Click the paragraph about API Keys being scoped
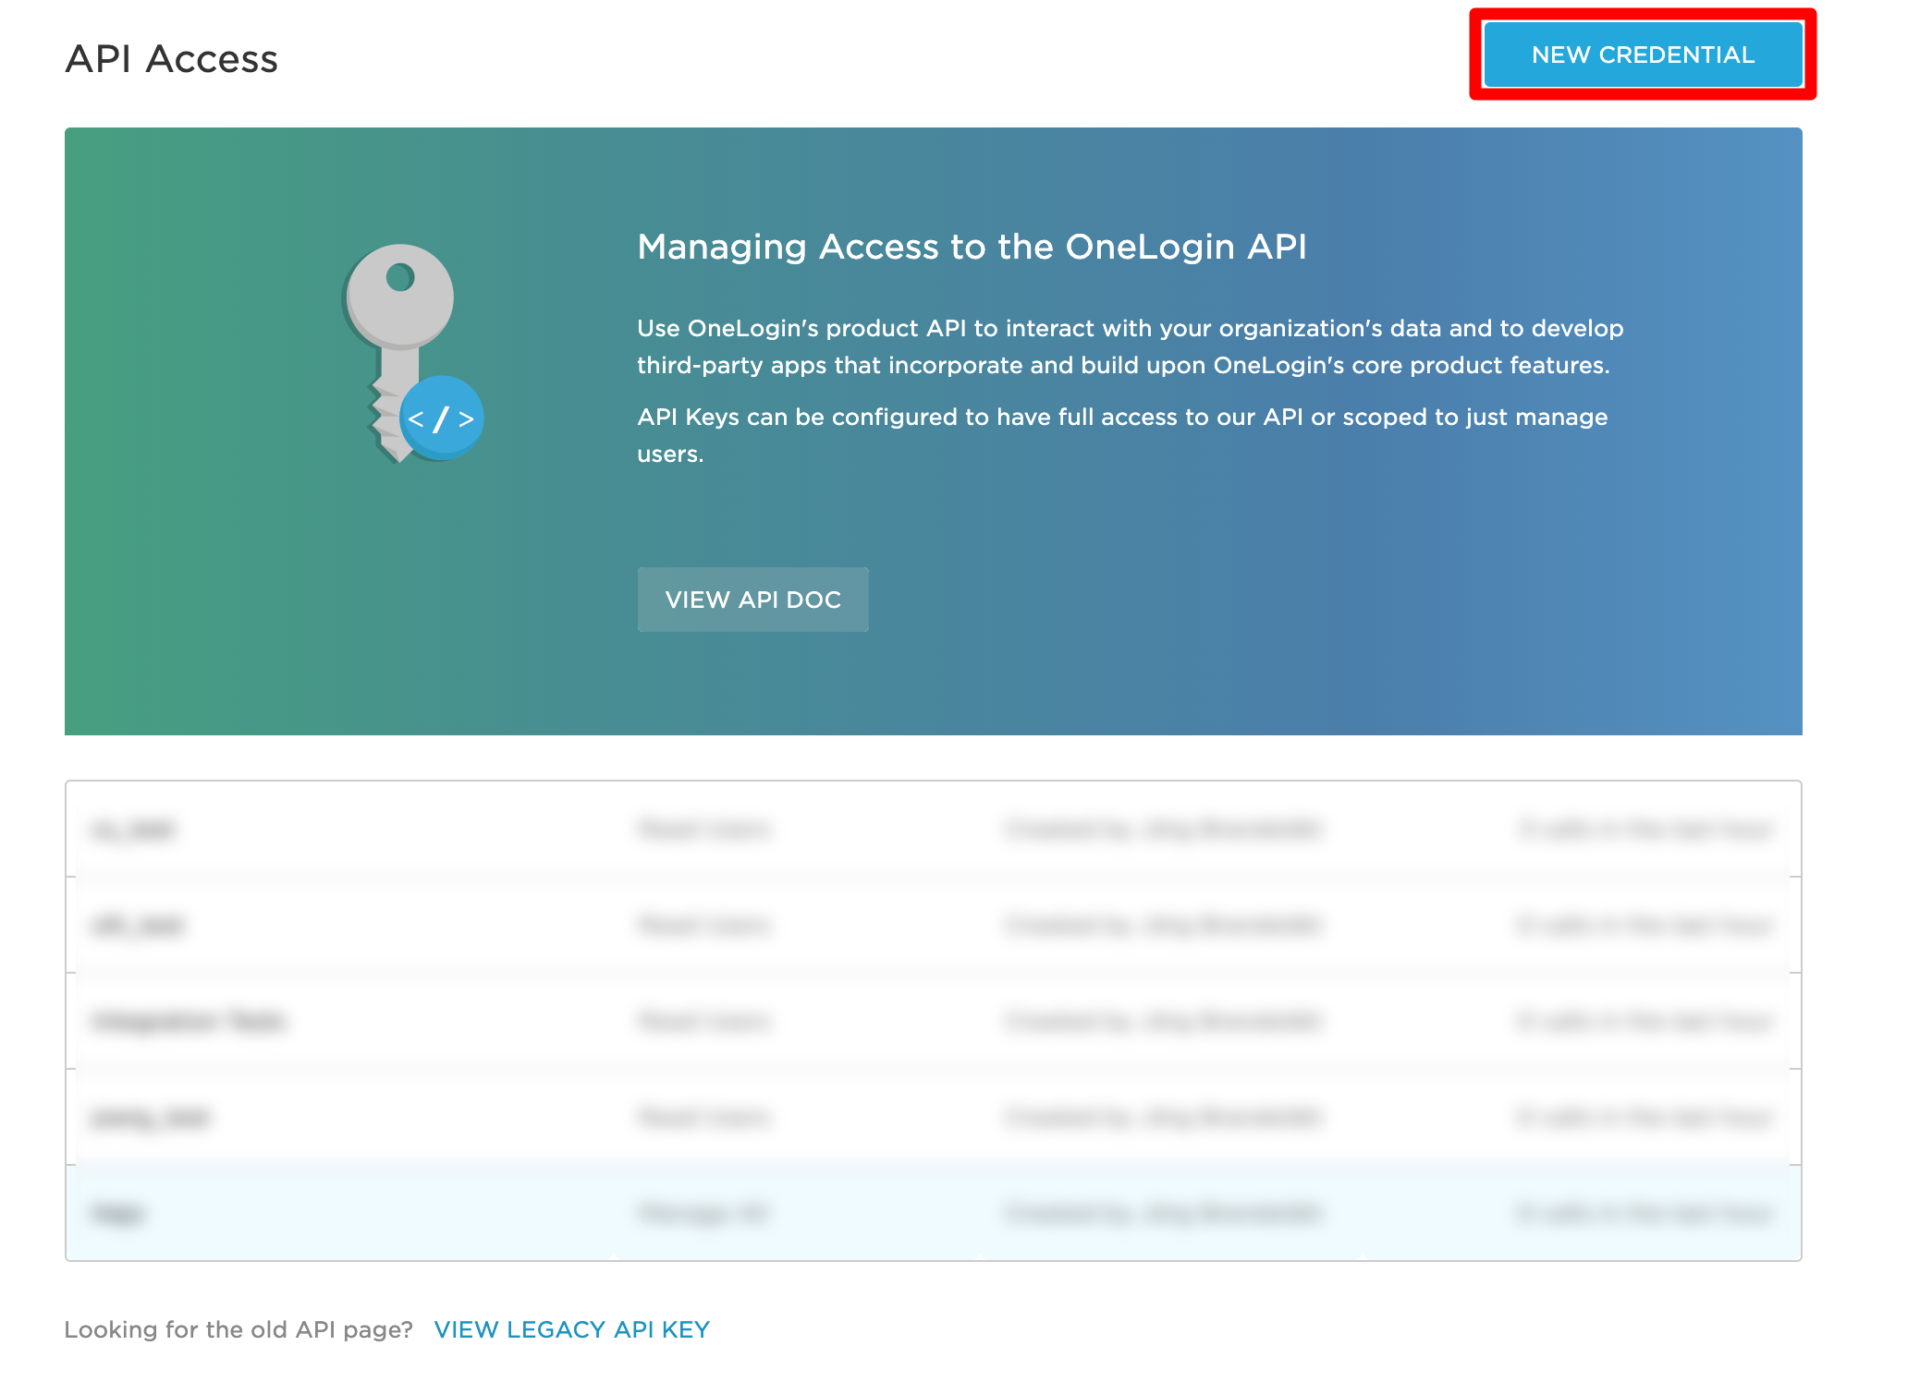The height and width of the screenshot is (1382, 1932). point(1122,435)
